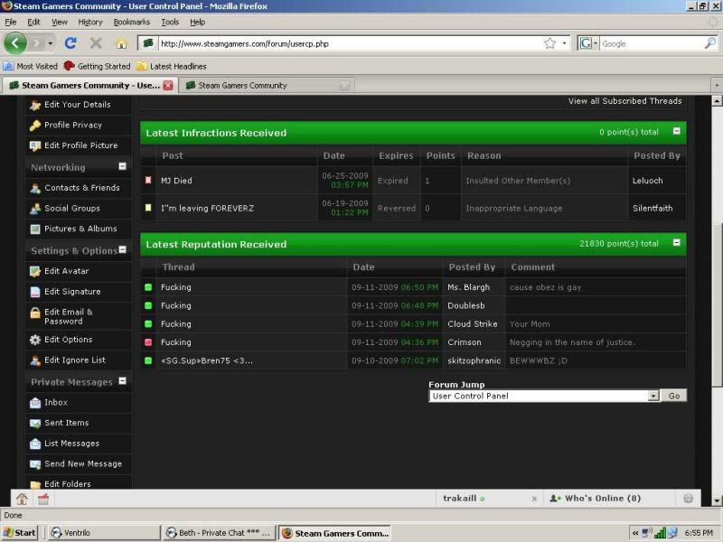Click the Profile Privacy key icon
Screen dimensions: 723x542
[35, 126]
